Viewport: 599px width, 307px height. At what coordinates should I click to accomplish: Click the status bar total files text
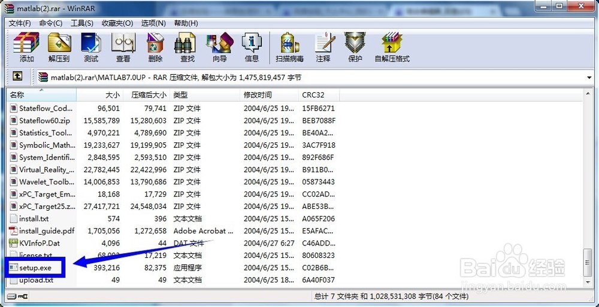click(392, 296)
